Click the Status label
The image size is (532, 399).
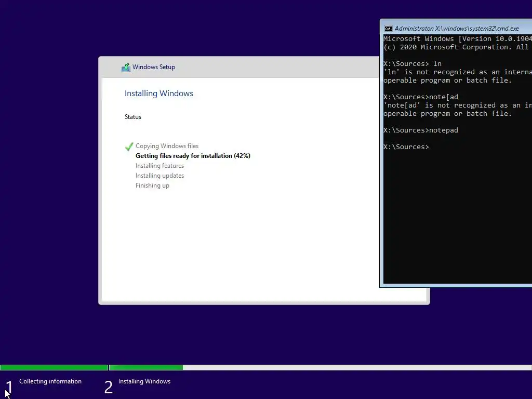click(x=133, y=117)
